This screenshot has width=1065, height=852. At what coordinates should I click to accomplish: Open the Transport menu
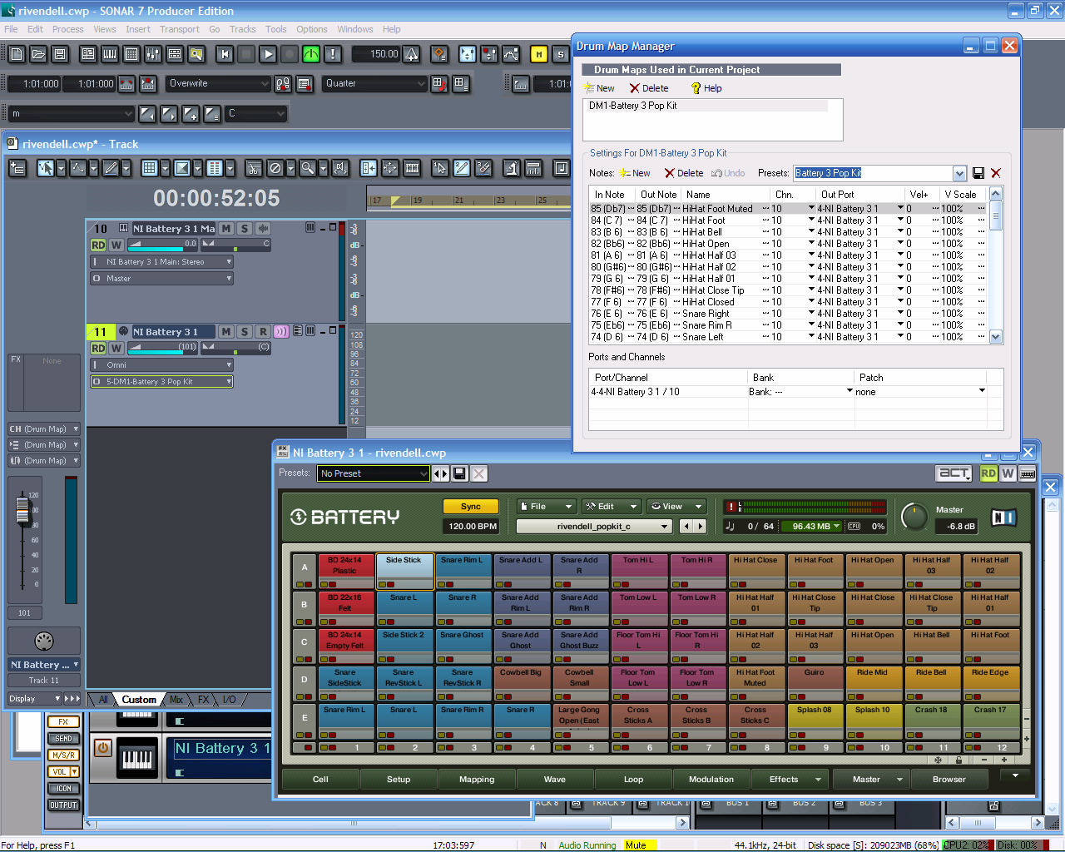point(180,29)
